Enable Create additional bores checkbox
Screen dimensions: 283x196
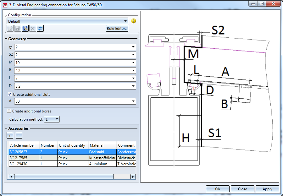click(9, 111)
